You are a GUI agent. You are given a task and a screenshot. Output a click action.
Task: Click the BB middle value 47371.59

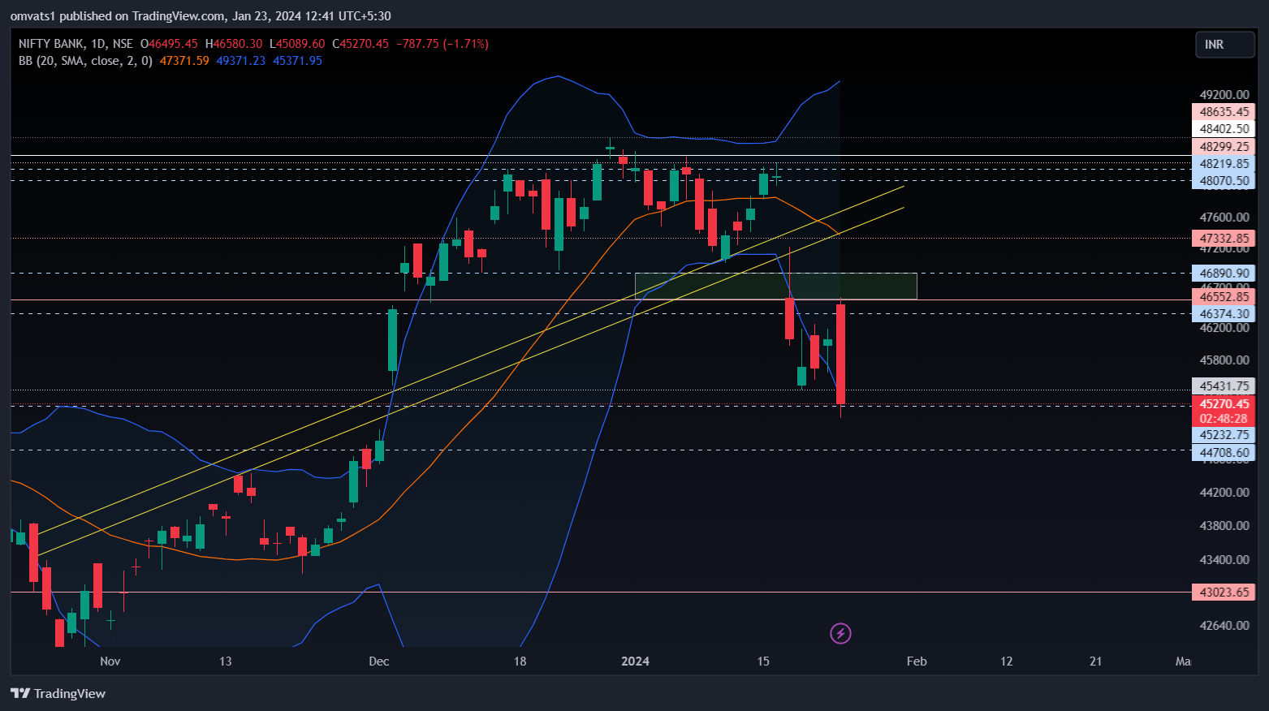pyautogui.click(x=184, y=61)
